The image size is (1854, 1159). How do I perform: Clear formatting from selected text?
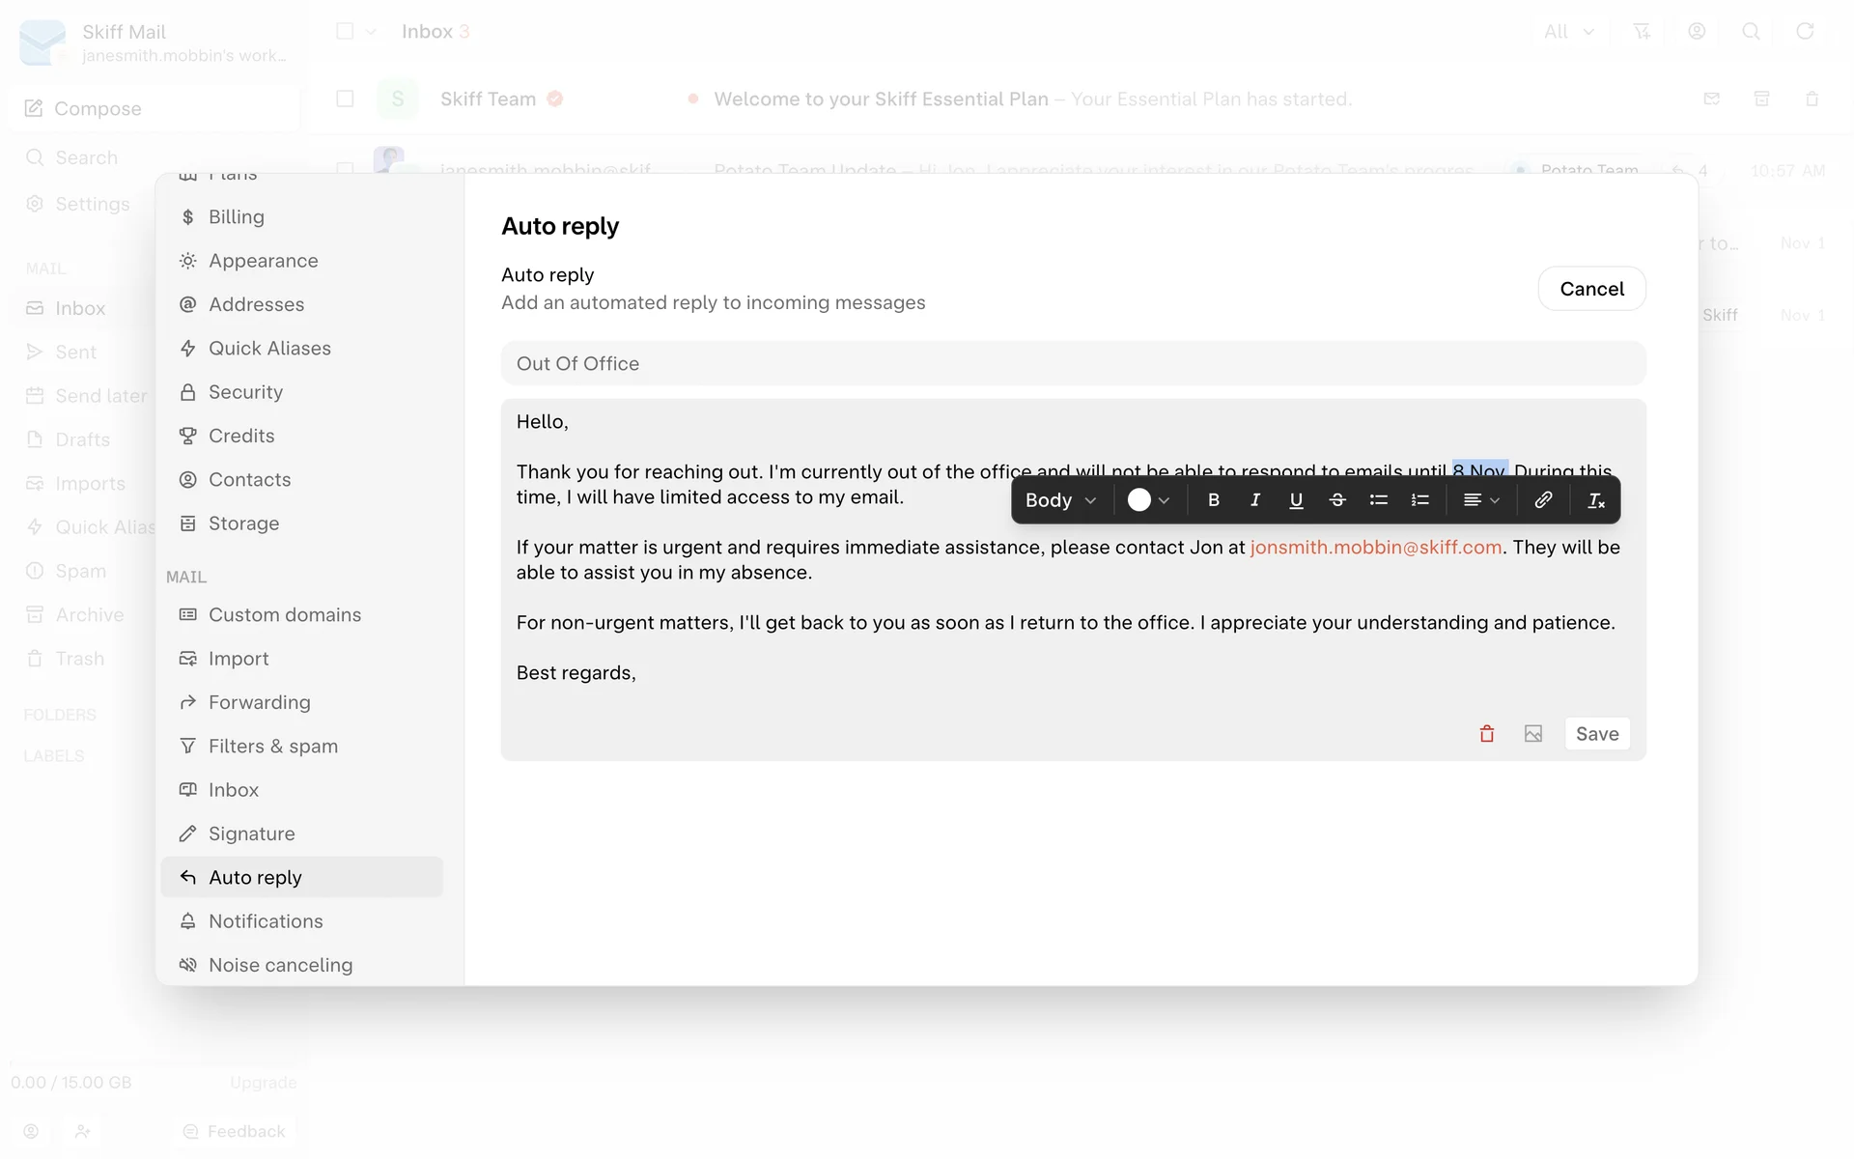coord(1596,500)
